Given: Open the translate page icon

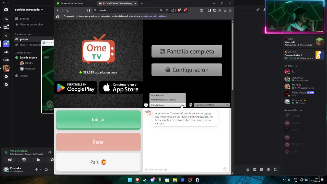Looking at the screenshot, I should click(x=161, y=10).
